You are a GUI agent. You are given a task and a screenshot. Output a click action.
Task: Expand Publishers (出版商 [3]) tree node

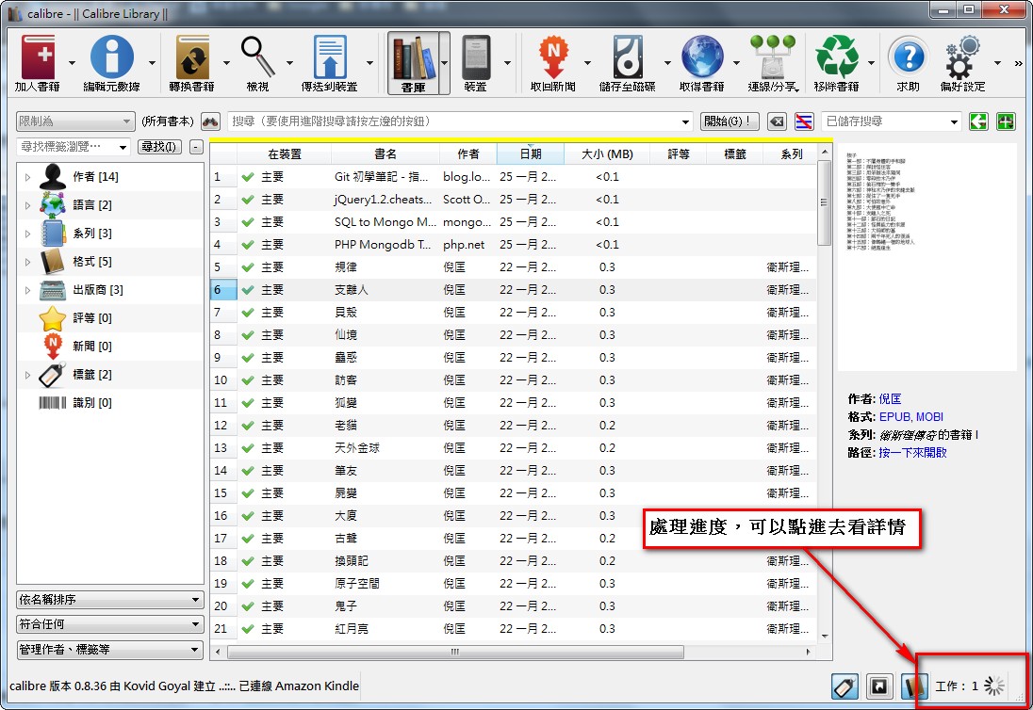coord(27,290)
